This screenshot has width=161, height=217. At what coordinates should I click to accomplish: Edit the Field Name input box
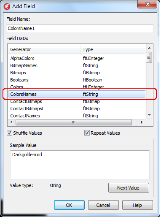[80, 28]
